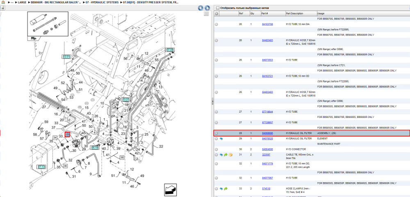This screenshot has height=197, width=410.
Task: Click blue return arrow on hose clamp row
Action: point(221,189)
